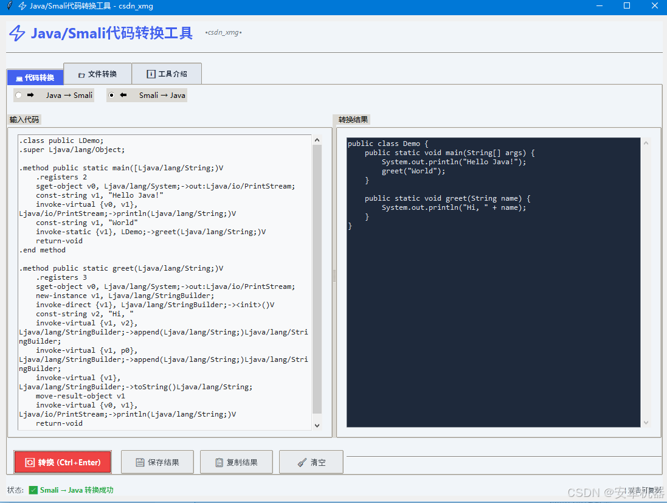Click the feather icon in the title bar
Screen dimensions: 667x503
pyautogui.click(x=9, y=5)
